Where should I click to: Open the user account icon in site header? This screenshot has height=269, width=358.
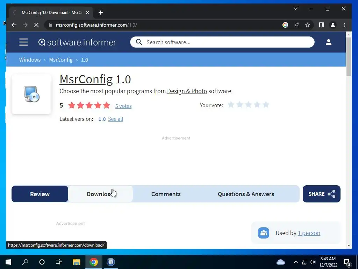tap(329, 42)
